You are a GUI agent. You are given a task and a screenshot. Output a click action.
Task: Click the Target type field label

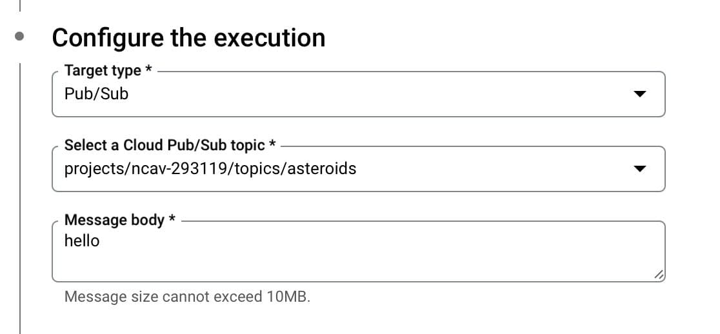103,70
